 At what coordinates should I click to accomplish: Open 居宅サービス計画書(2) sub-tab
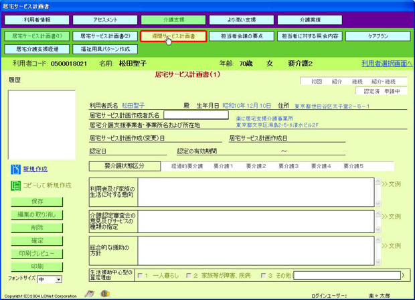pyautogui.click(x=105, y=36)
